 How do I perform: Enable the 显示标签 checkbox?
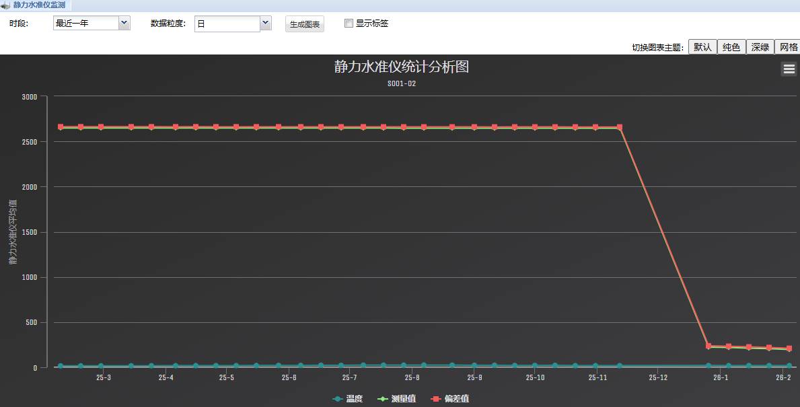point(349,22)
